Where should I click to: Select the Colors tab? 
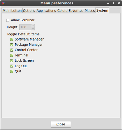[62, 11]
